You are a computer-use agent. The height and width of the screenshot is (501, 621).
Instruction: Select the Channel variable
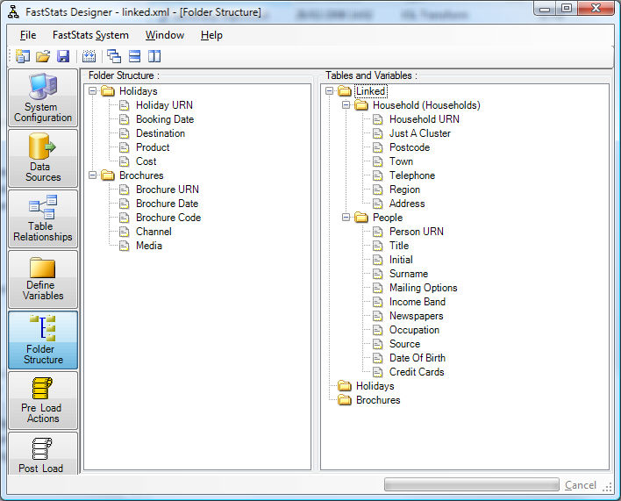point(153,232)
